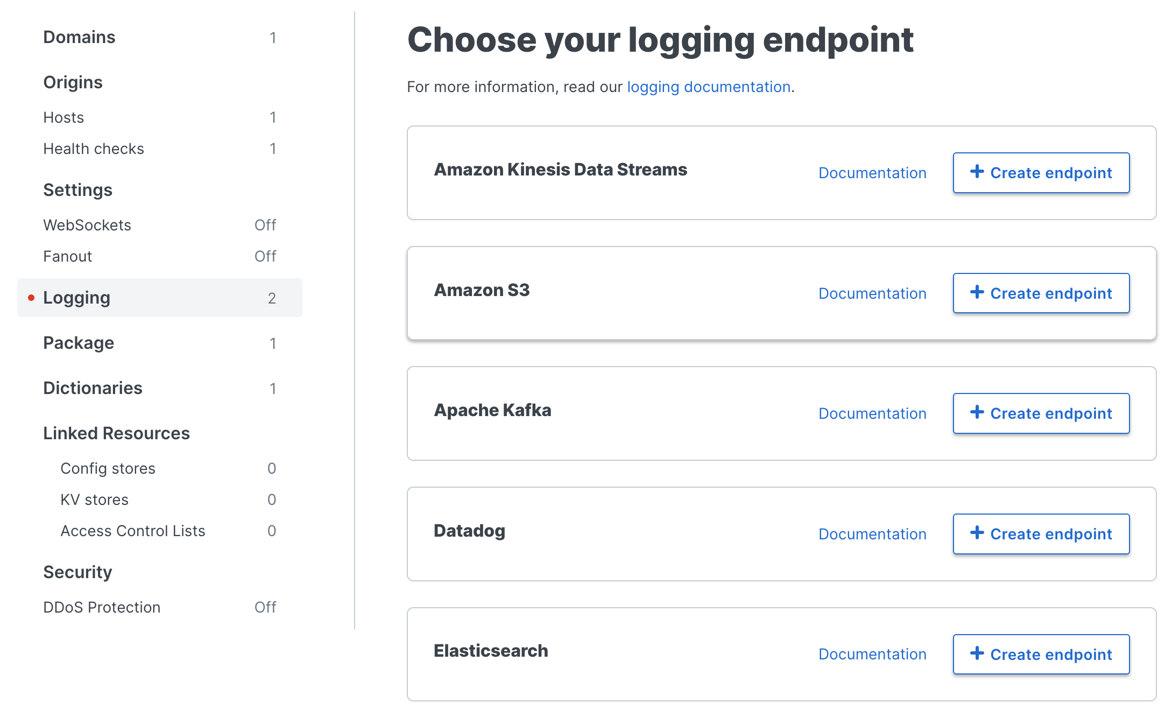Click the plus icon on Elasticsearch Create endpoint

[x=978, y=655]
